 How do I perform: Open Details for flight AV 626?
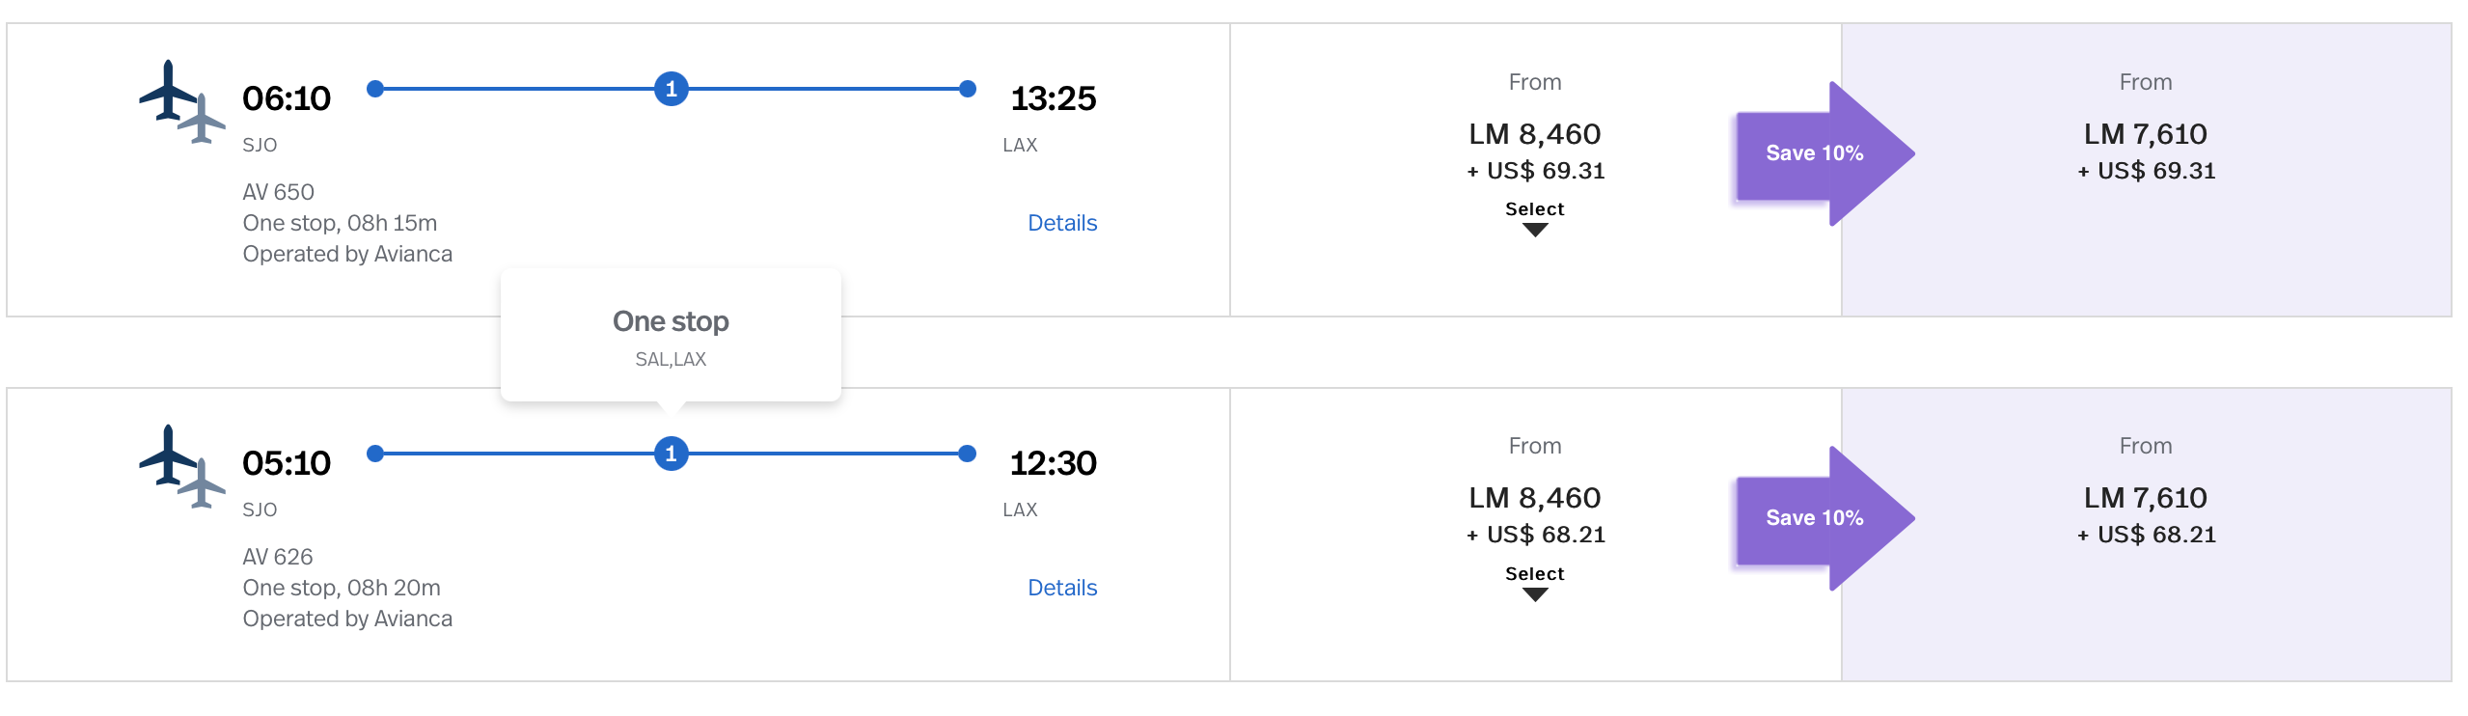point(1061,588)
